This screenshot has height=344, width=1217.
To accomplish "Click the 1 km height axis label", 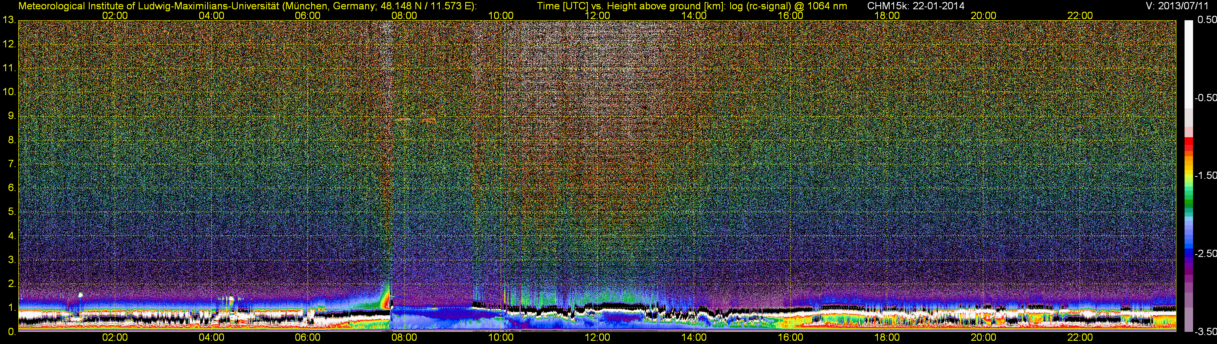I will tap(11, 308).
